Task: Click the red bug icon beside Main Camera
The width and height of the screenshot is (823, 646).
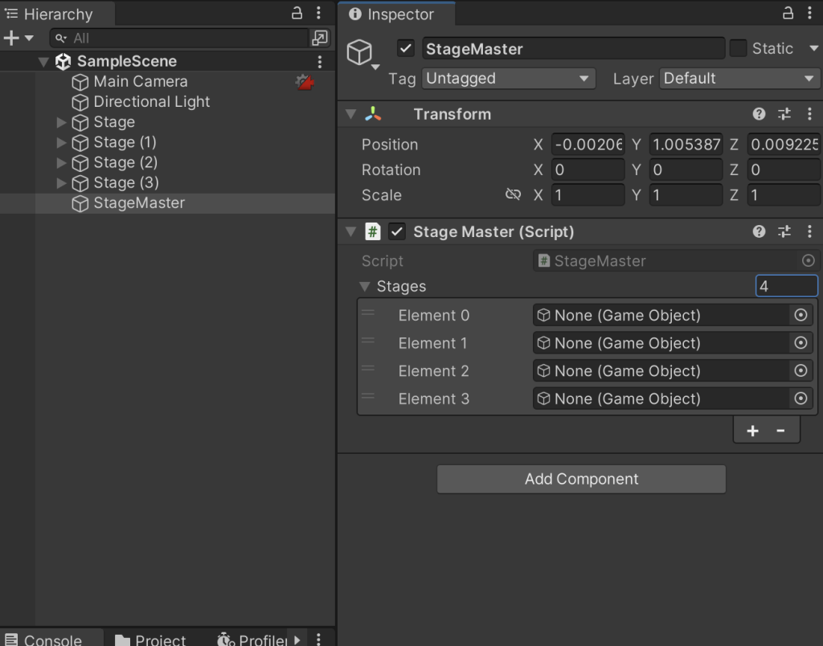Action: (305, 82)
